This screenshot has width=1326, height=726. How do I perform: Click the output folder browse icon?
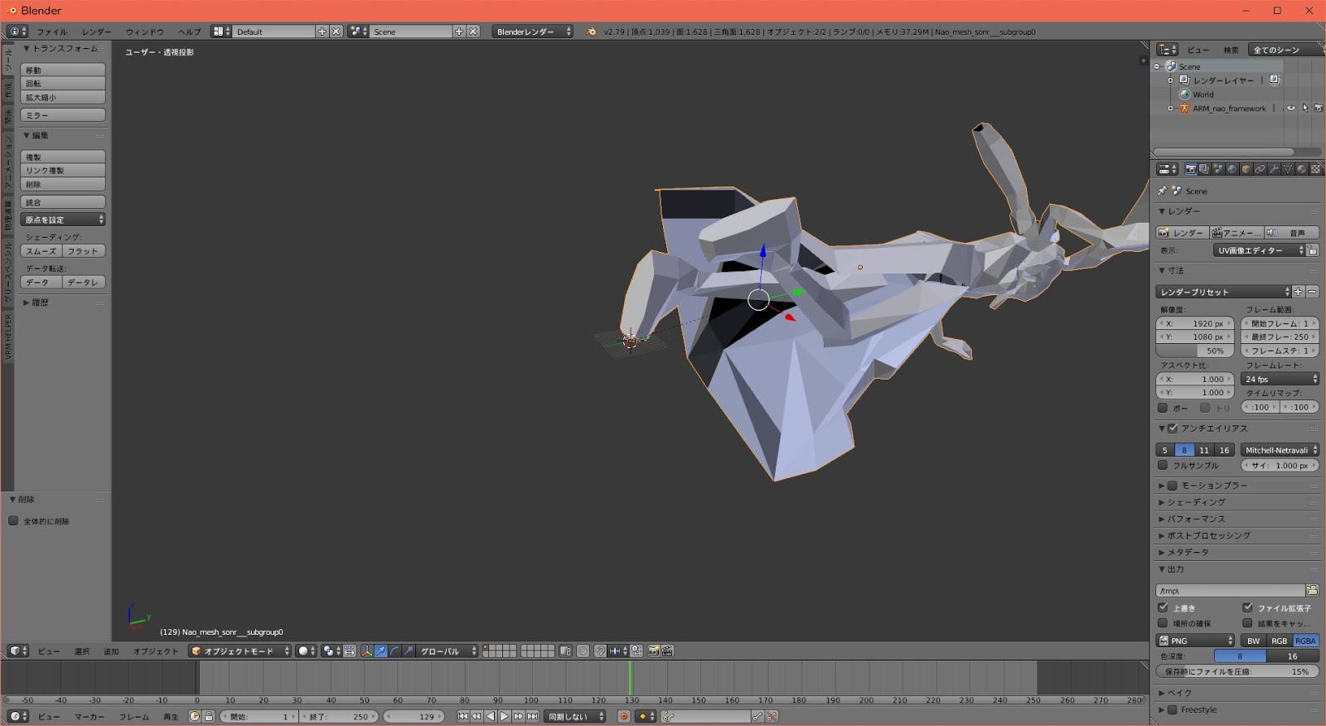click(1312, 590)
